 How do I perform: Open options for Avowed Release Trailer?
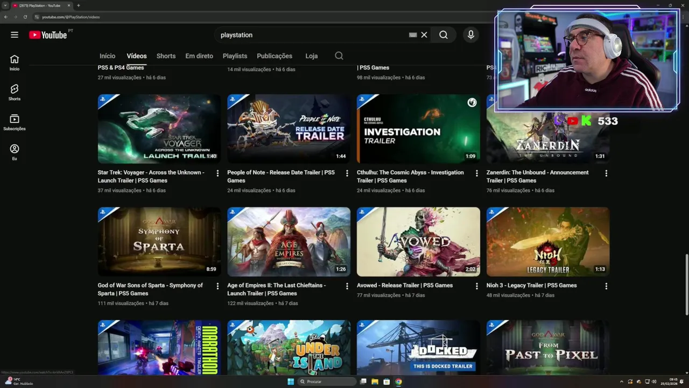click(x=476, y=286)
